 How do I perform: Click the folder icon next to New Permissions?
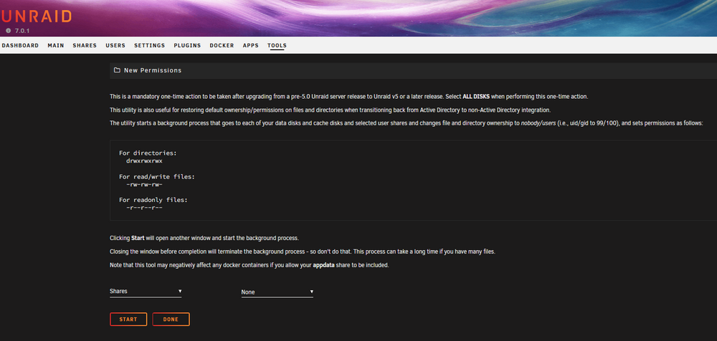click(x=117, y=70)
